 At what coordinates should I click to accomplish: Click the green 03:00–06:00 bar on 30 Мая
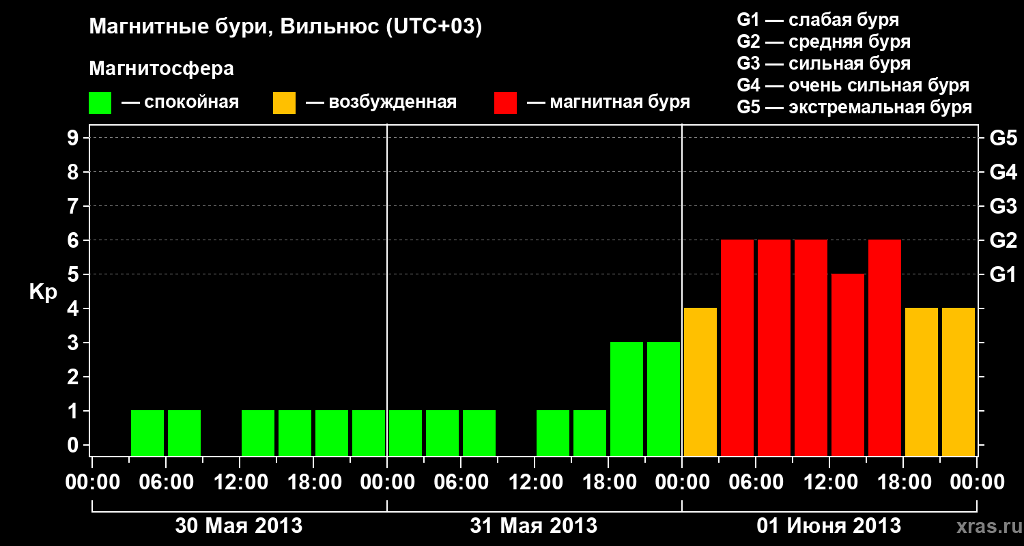pos(147,433)
